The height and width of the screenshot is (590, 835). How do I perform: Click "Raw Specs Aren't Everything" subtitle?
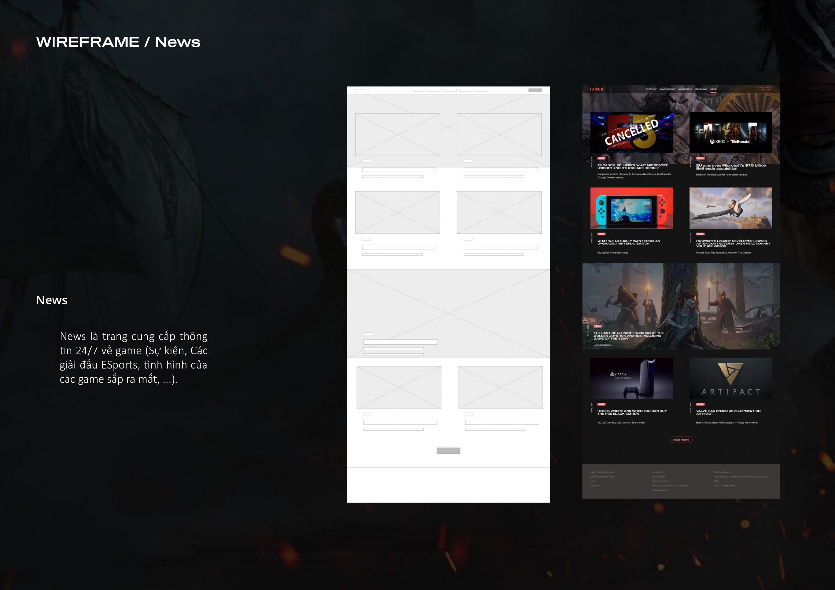click(613, 253)
